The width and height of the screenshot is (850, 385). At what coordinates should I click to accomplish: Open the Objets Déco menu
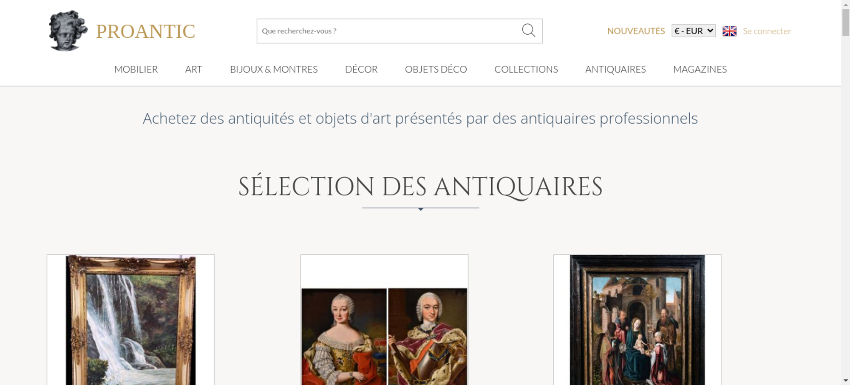point(436,69)
